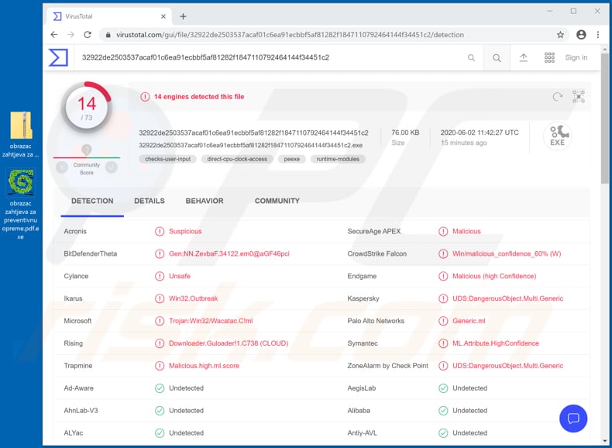Open the BEHAVIOR tab
This screenshot has width=612, height=448.
pos(205,202)
